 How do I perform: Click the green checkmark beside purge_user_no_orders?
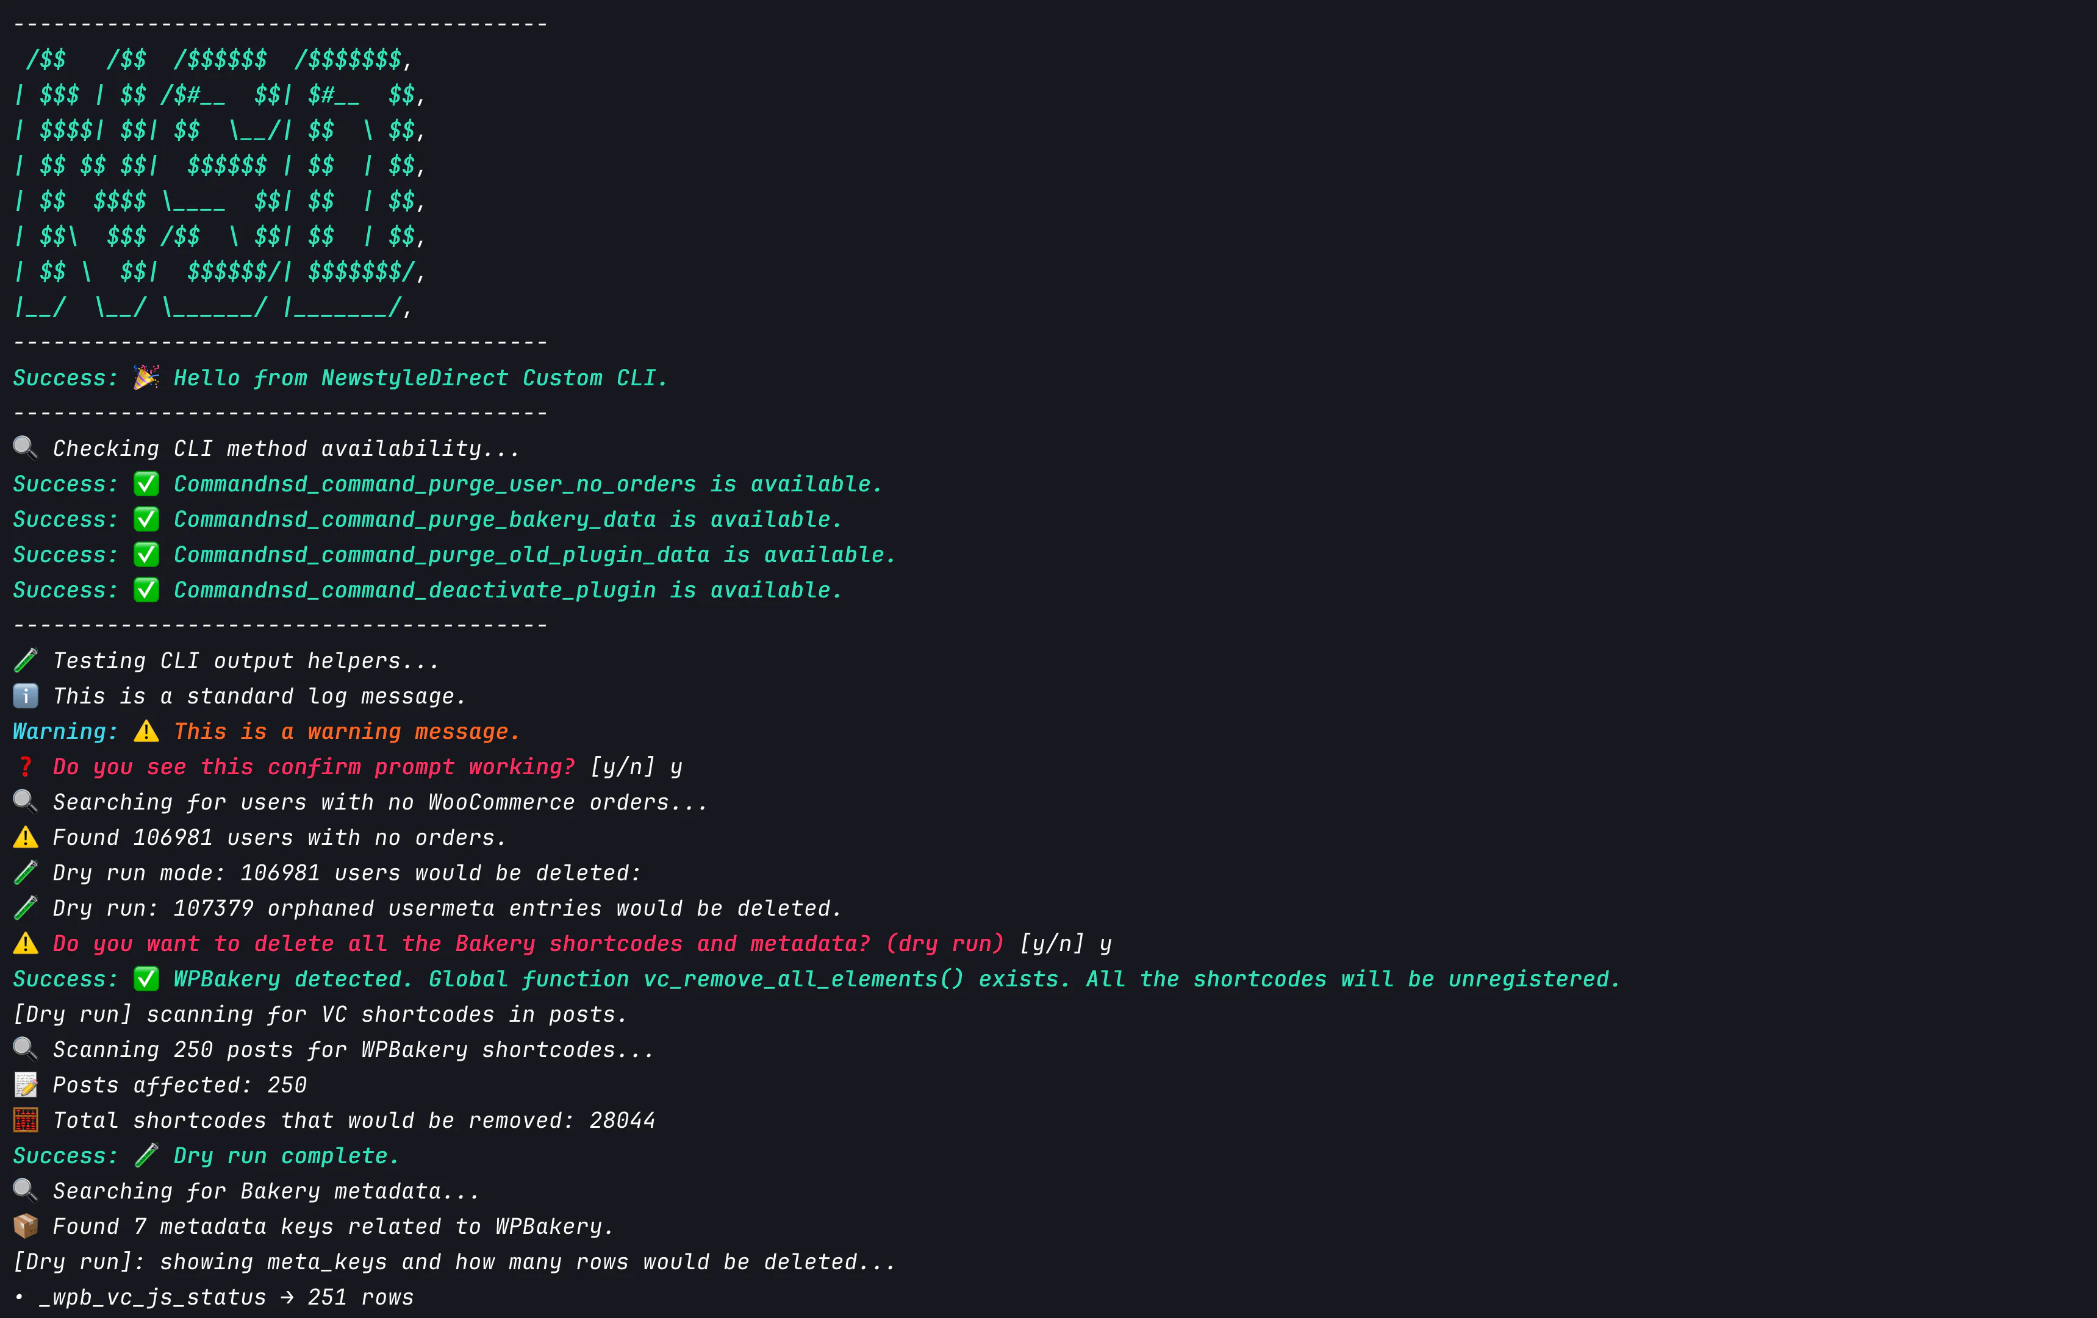pos(146,483)
